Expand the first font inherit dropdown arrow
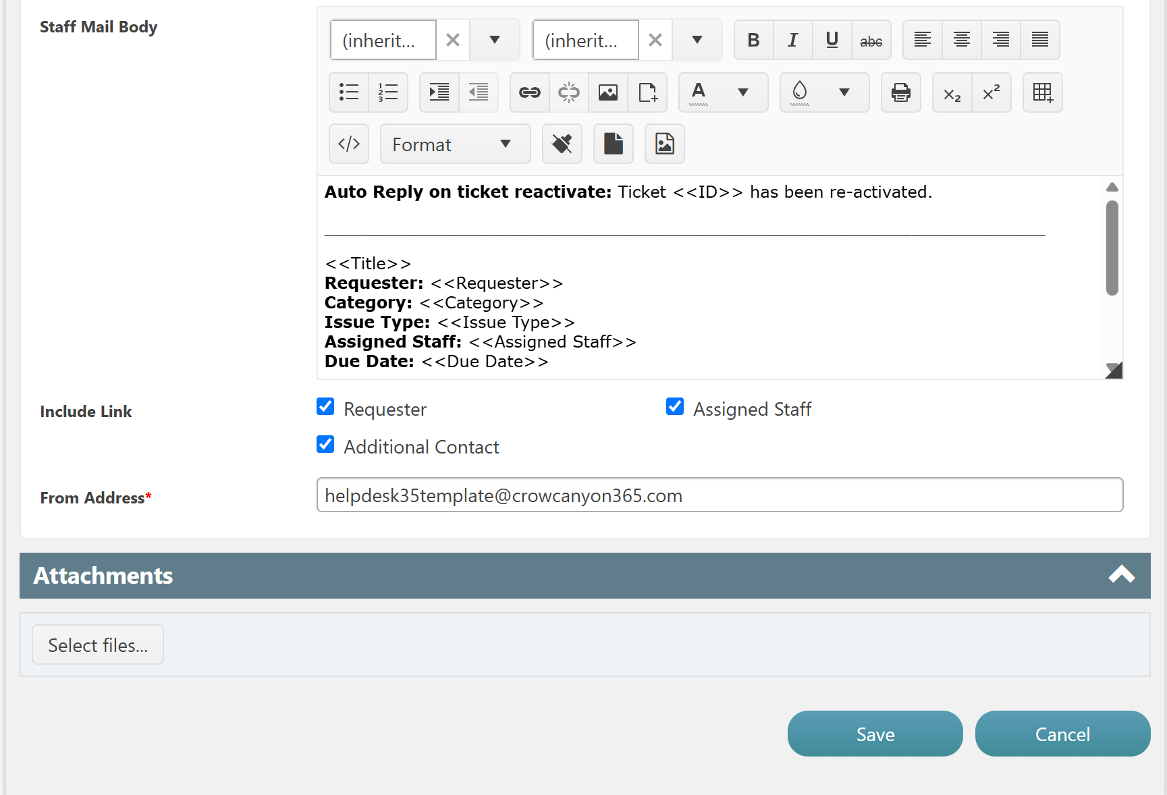1167x795 pixels. coord(495,40)
